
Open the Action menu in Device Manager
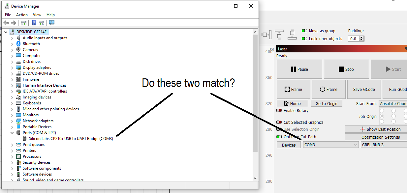[x=22, y=14]
